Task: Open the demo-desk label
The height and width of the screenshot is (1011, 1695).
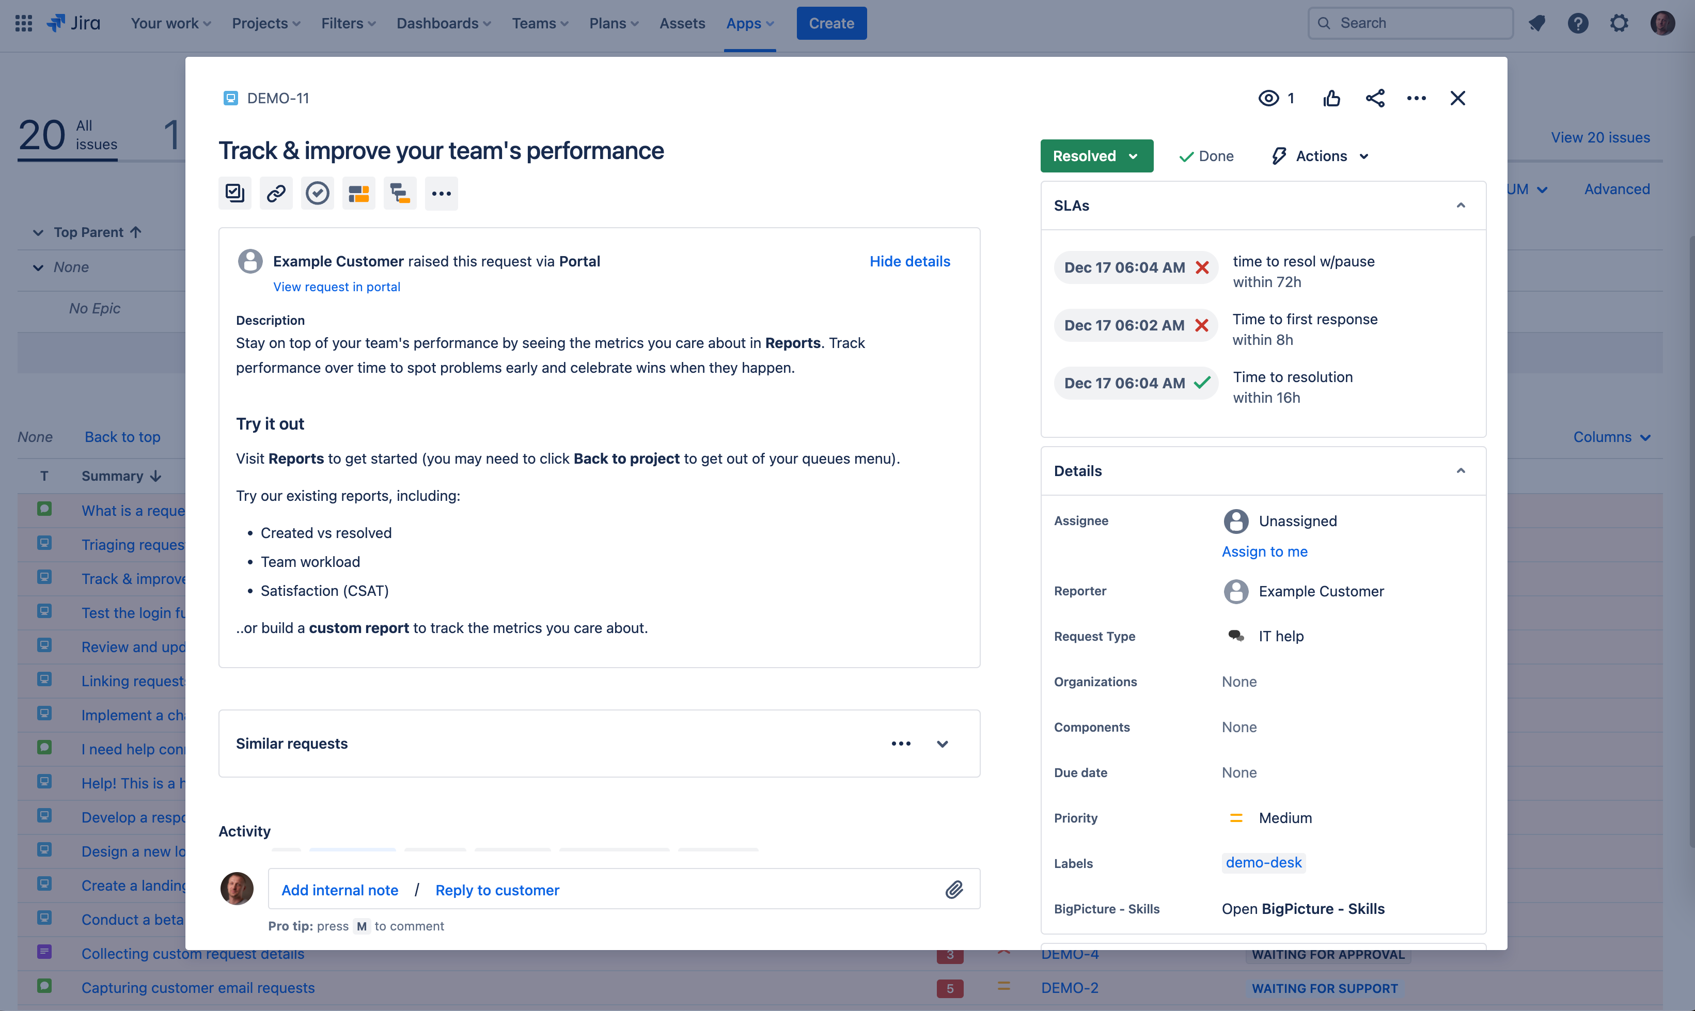Action: point(1264,862)
